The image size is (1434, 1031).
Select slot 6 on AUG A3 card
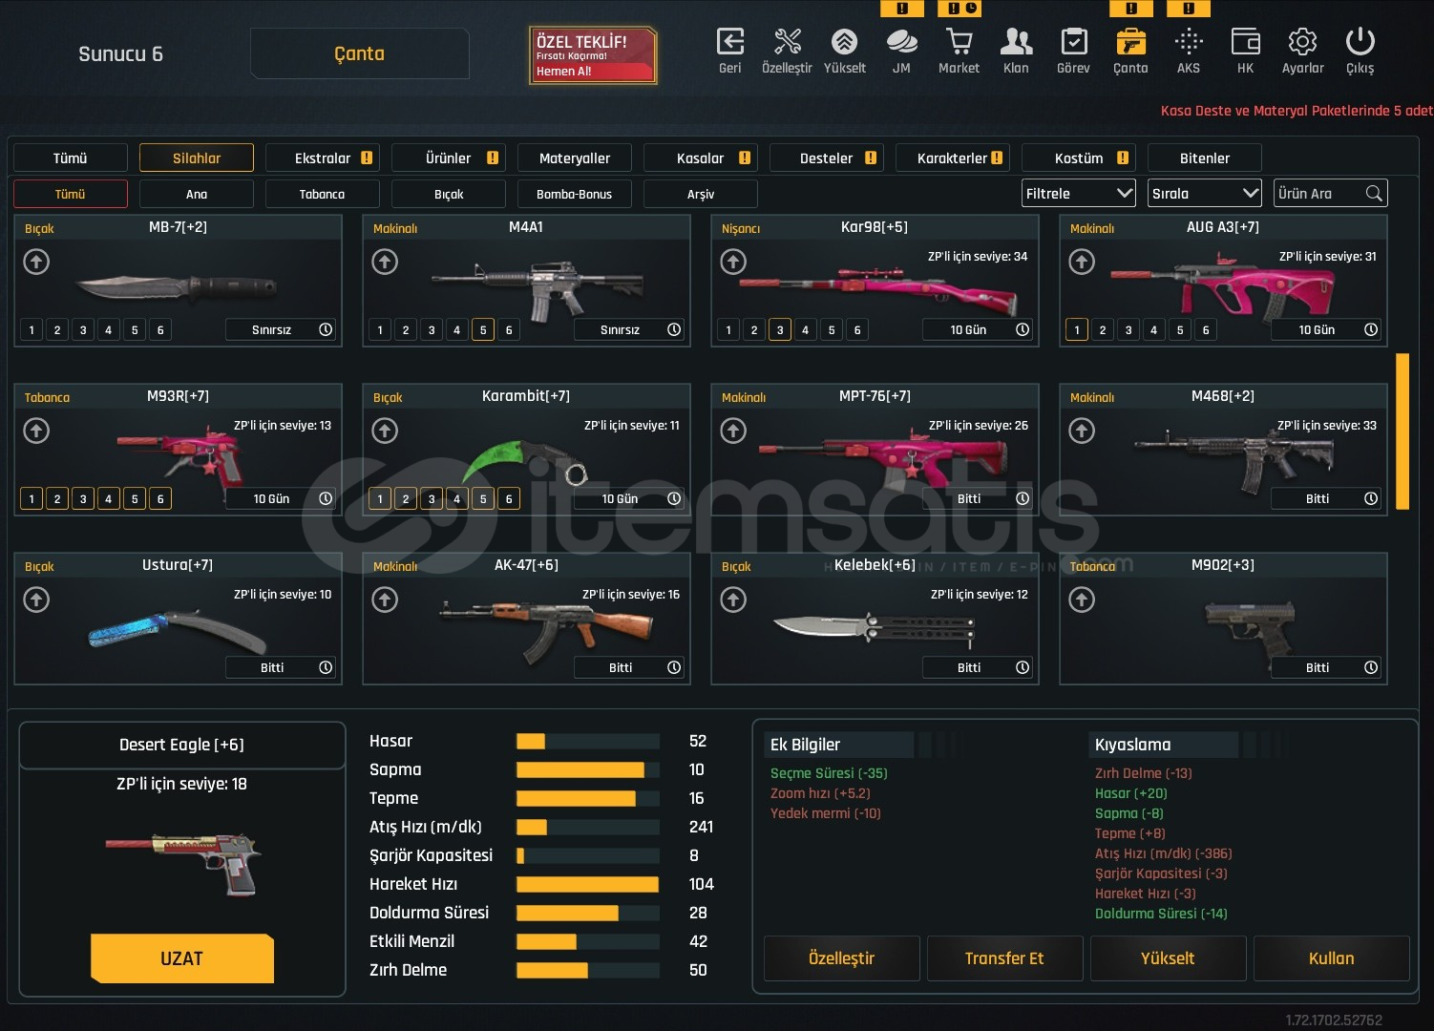tap(1206, 330)
